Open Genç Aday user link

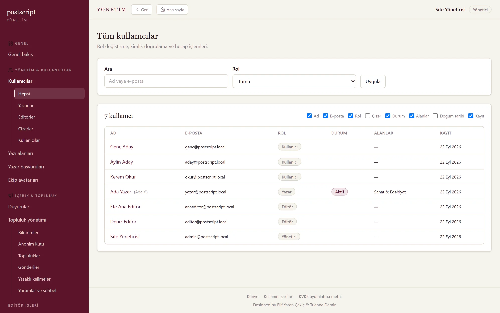pyautogui.click(x=122, y=147)
